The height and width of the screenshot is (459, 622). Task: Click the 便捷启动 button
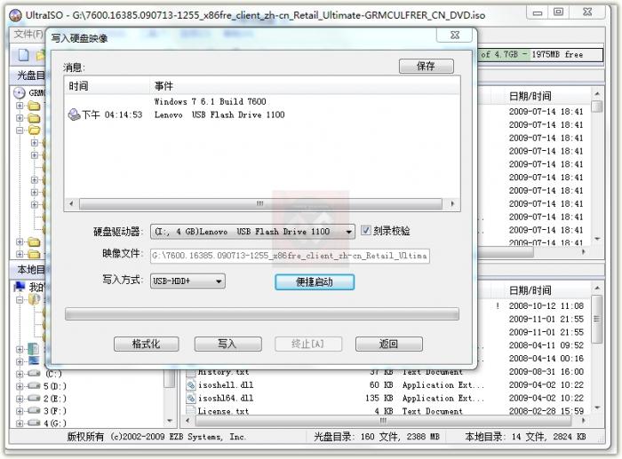[315, 281]
